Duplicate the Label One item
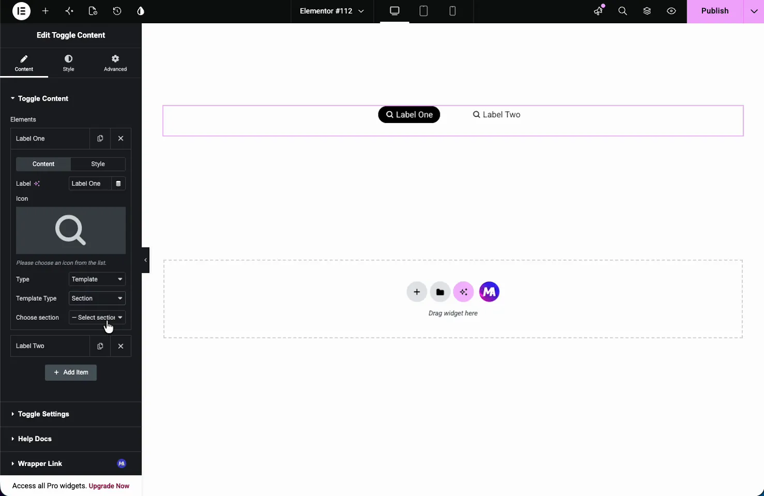764x496 pixels. pos(100,138)
